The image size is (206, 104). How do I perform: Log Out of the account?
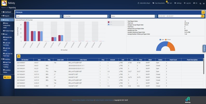pos(187,3)
